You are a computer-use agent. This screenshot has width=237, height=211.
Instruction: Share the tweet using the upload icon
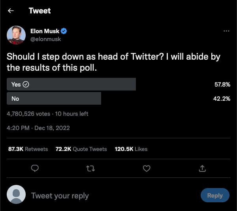point(202,168)
